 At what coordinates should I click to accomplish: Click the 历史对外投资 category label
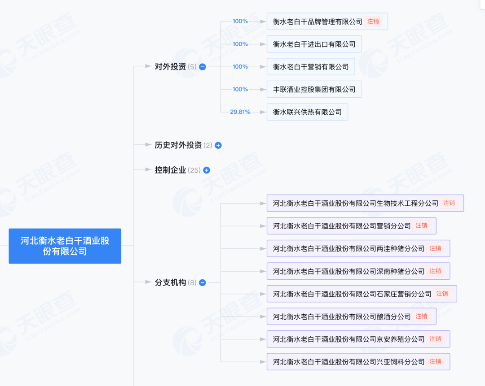click(178, 145)
